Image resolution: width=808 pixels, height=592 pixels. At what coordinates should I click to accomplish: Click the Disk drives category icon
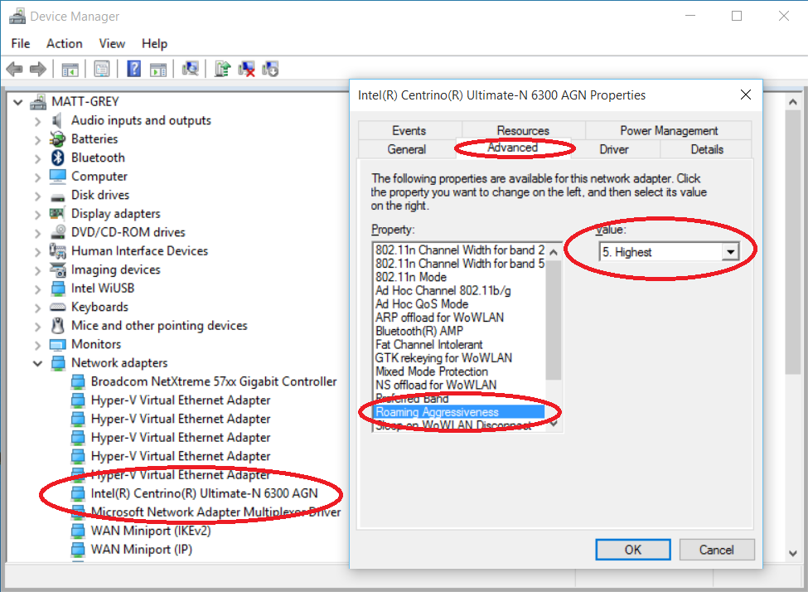(58, 197)
